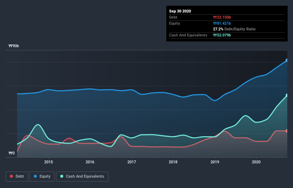Click the 2017 x-axis label
The height and width of the screenshot is (188, 293).
(132, 162)
